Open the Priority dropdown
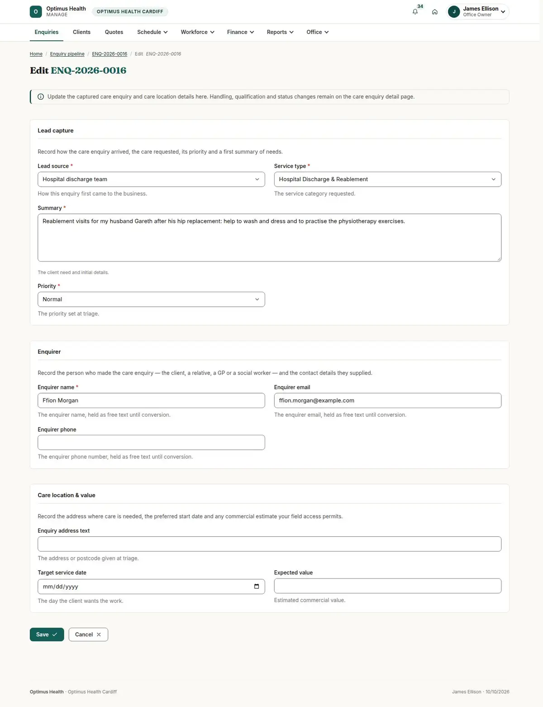The height and width of the screenshot is (707, 543). point(151,299)
